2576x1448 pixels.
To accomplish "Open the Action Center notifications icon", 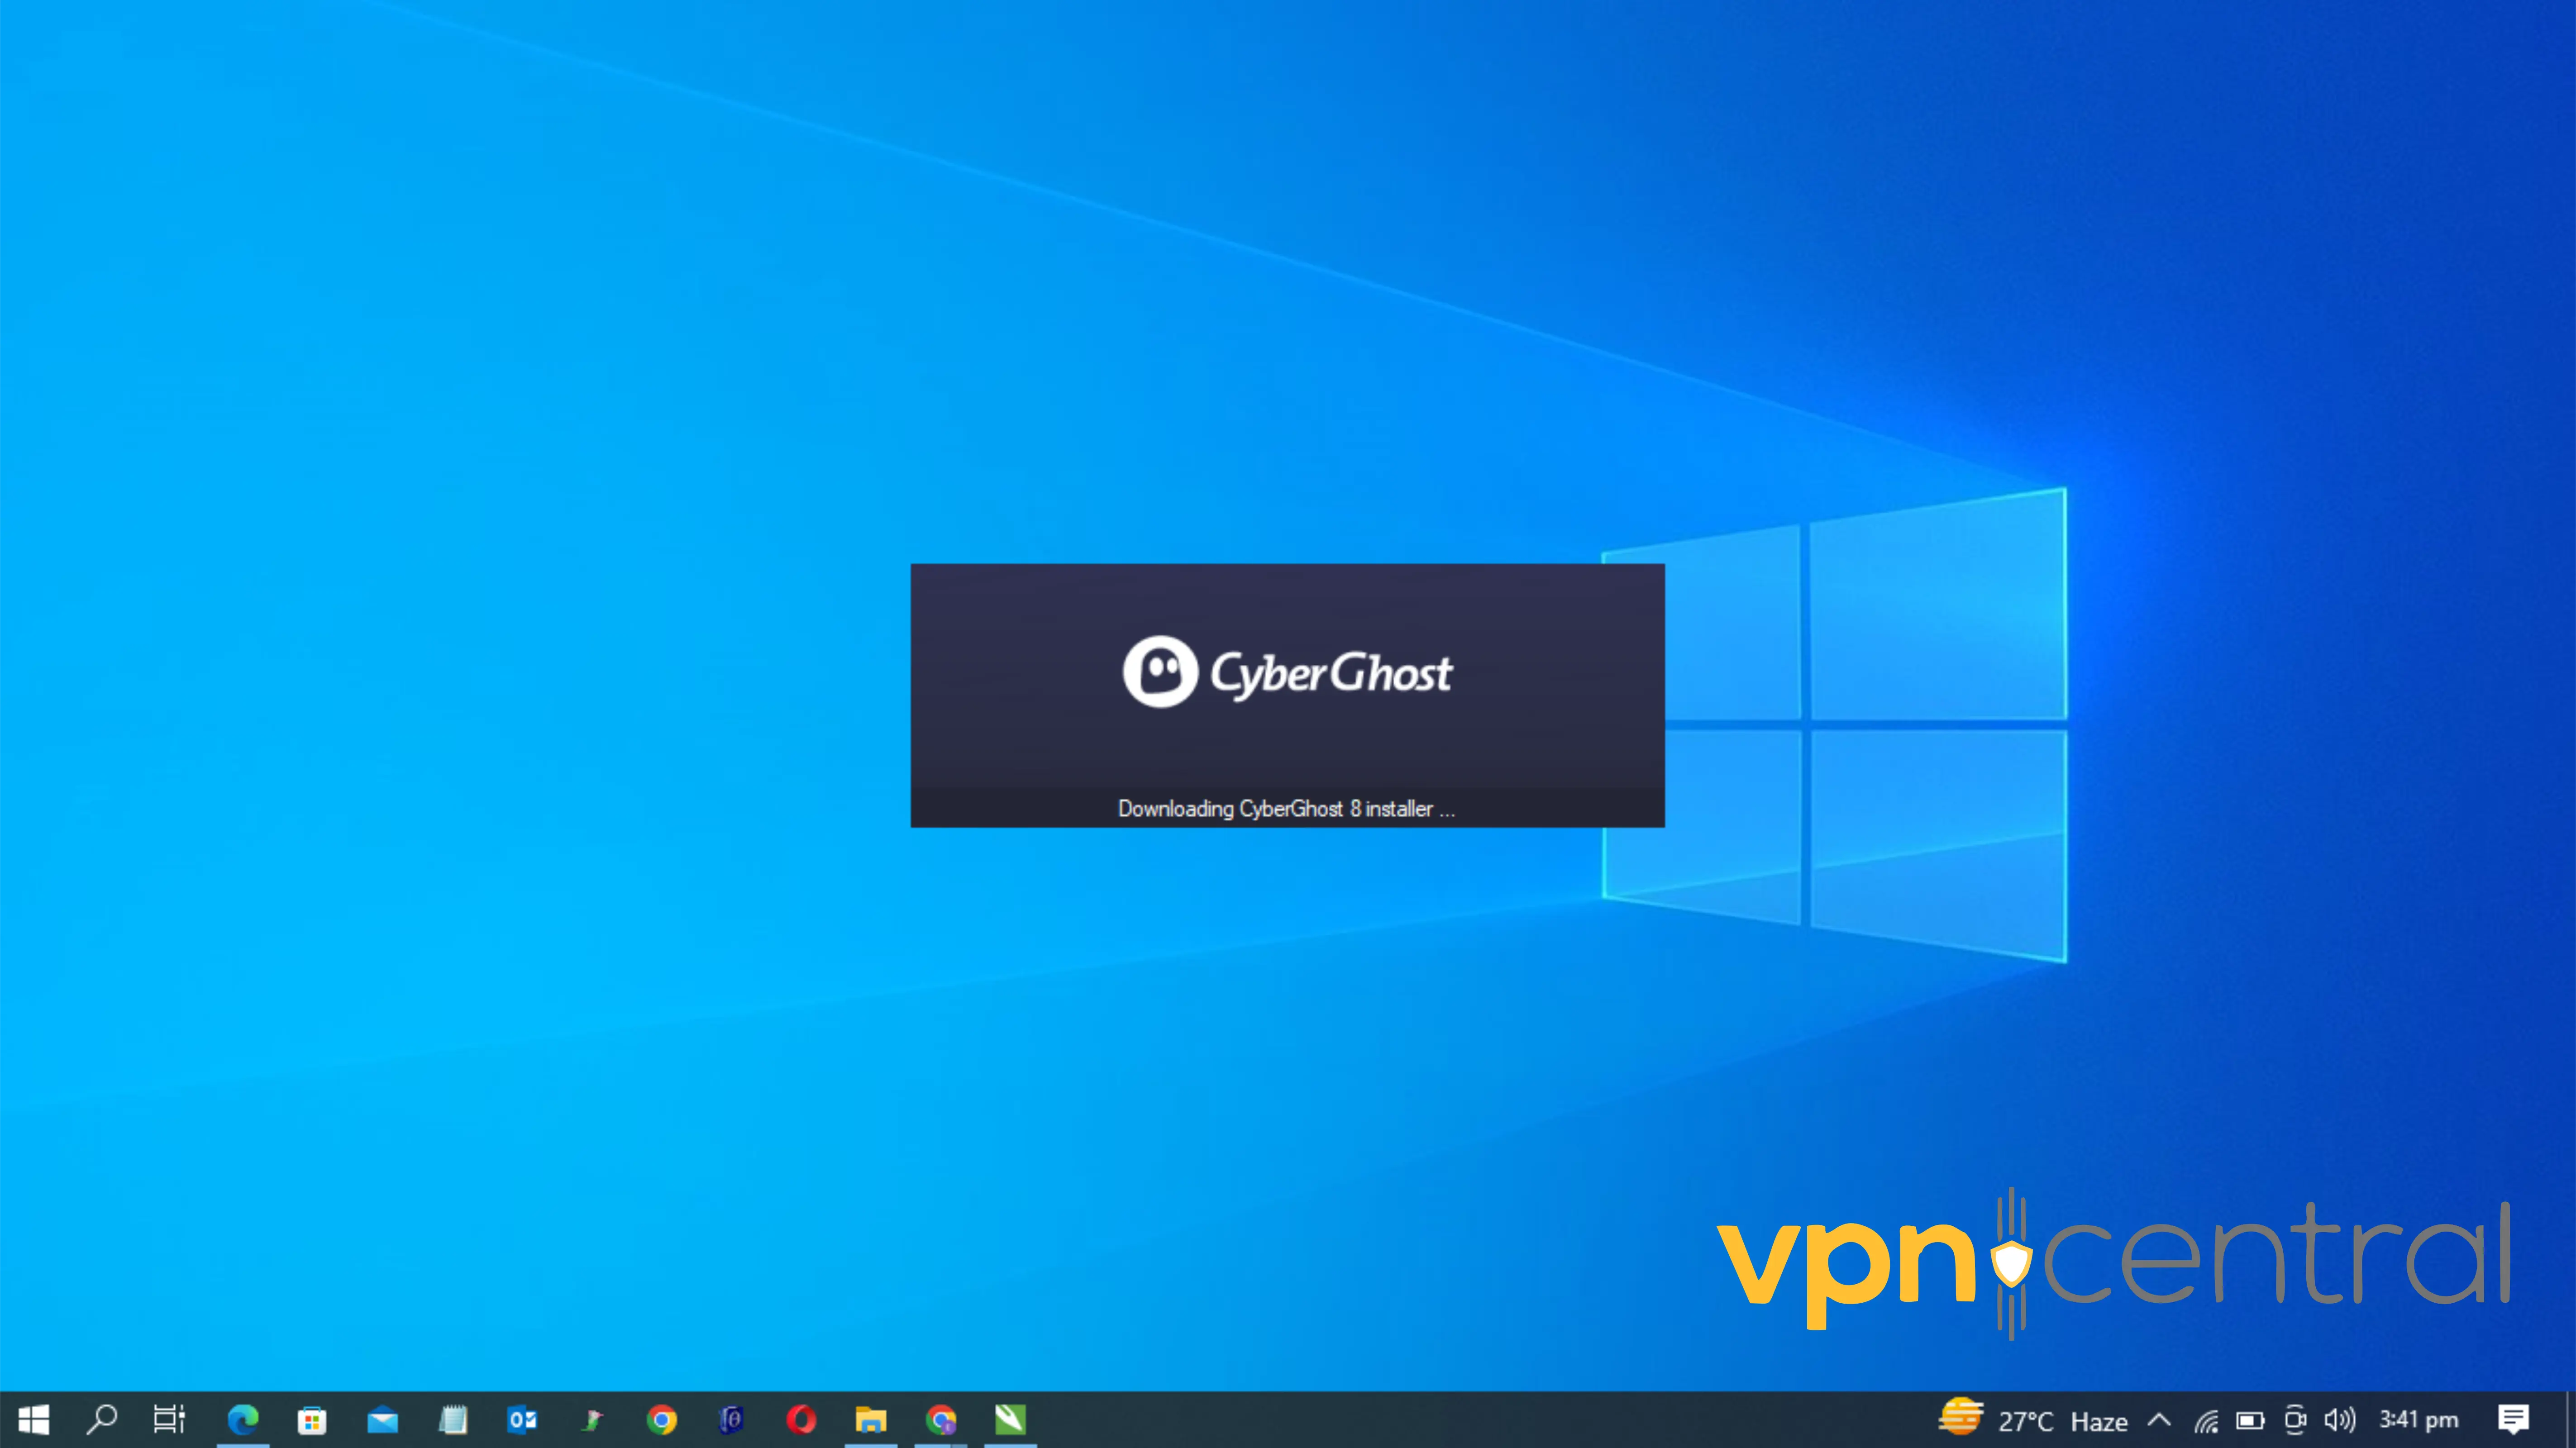I will point(2513,1419).
